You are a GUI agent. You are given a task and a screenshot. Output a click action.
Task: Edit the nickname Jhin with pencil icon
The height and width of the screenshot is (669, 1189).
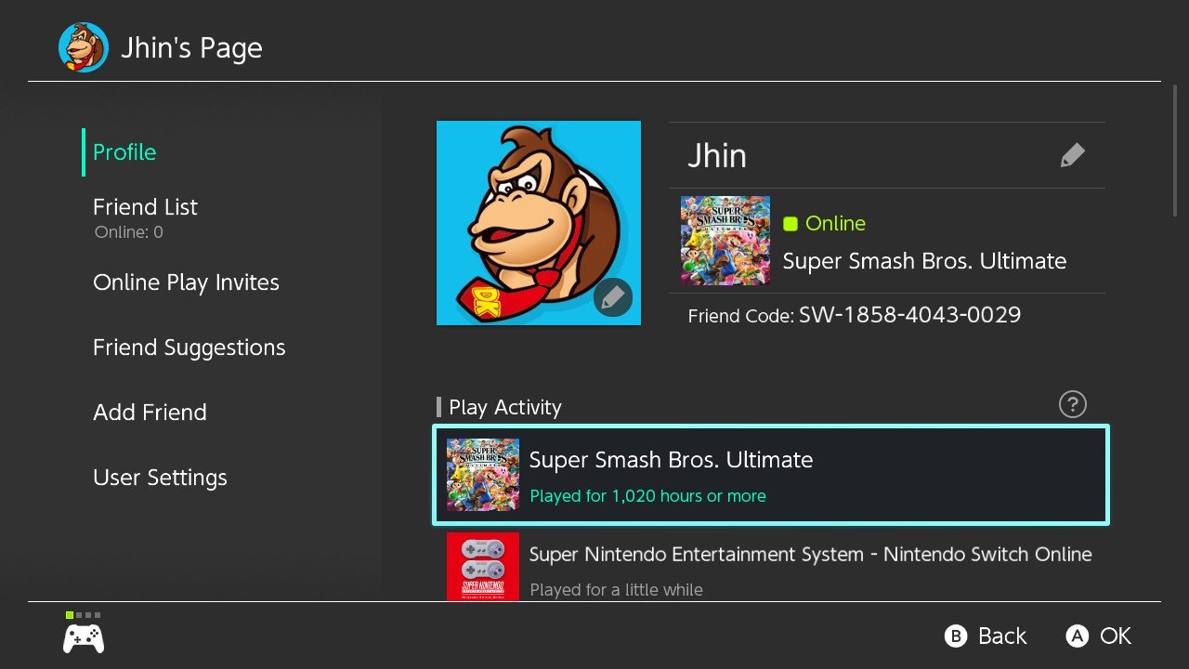coord(1072,155)
